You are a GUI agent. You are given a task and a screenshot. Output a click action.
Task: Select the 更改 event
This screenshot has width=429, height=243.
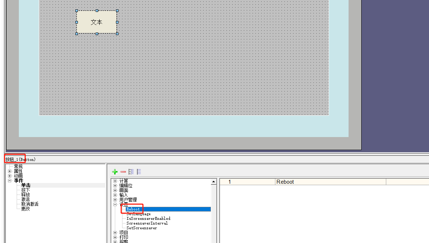pyautogui.click(x=25, y=209)
